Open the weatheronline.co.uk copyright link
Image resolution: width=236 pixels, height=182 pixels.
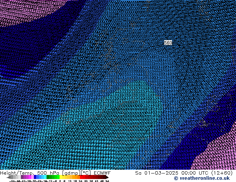coord(202,178)
